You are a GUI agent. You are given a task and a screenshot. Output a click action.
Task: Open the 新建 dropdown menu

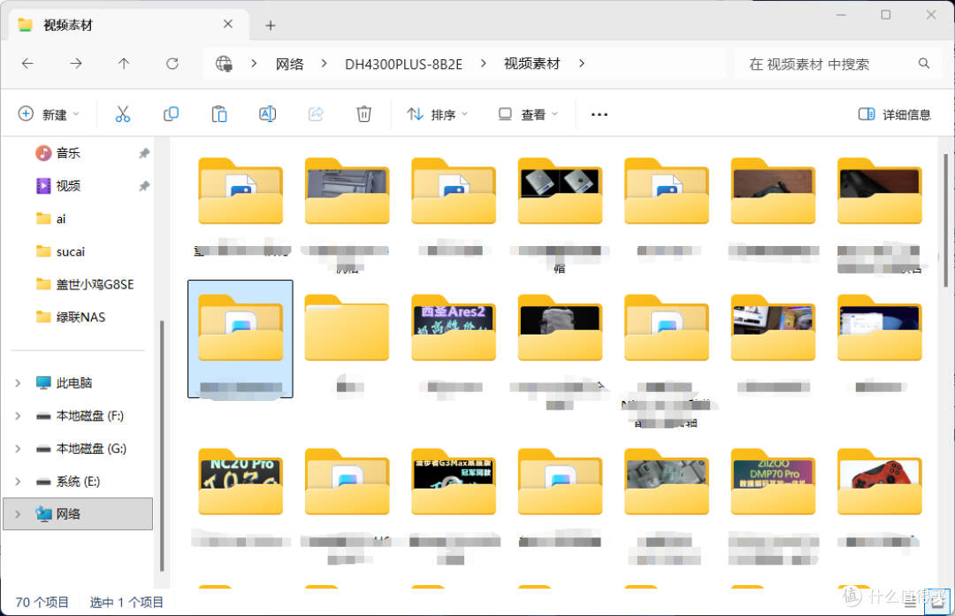coord(49,114)
